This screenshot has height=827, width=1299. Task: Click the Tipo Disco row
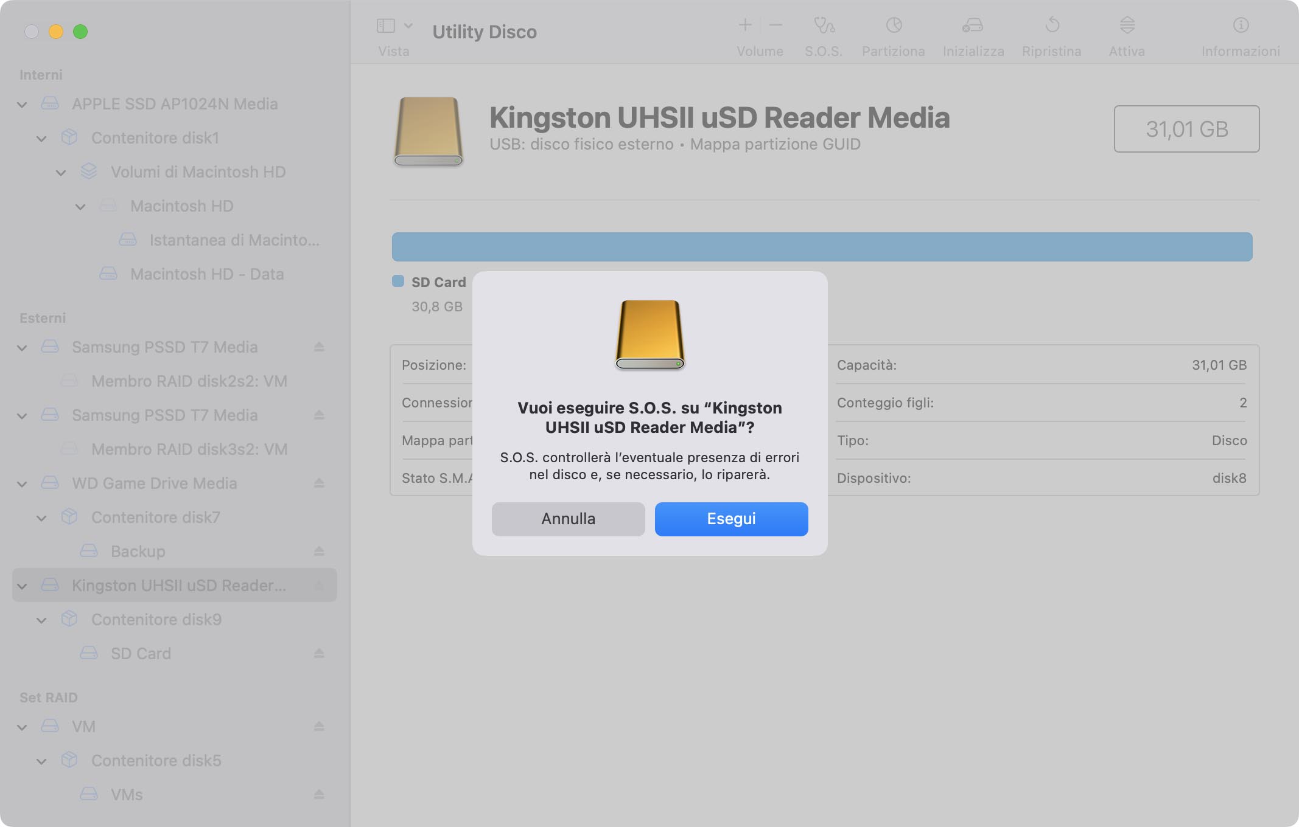click(1041, 440)
